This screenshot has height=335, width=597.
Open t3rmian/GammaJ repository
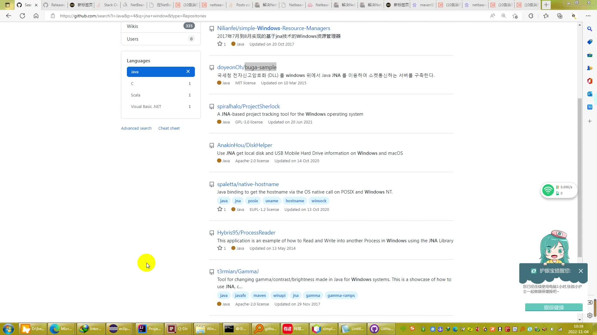tap(238, 271)
